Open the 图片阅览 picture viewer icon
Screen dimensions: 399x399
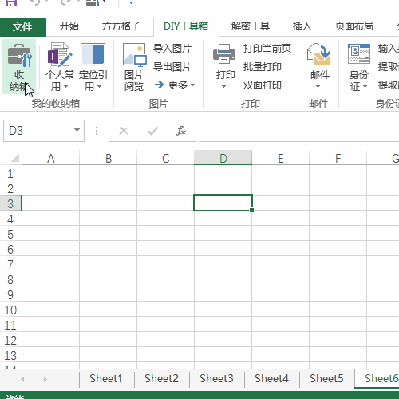click(134, 55)
